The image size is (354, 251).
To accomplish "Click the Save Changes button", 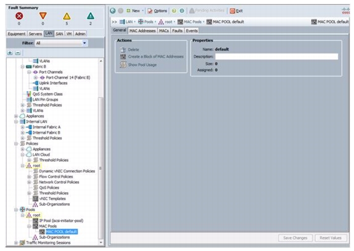I will tap(295, 238).
